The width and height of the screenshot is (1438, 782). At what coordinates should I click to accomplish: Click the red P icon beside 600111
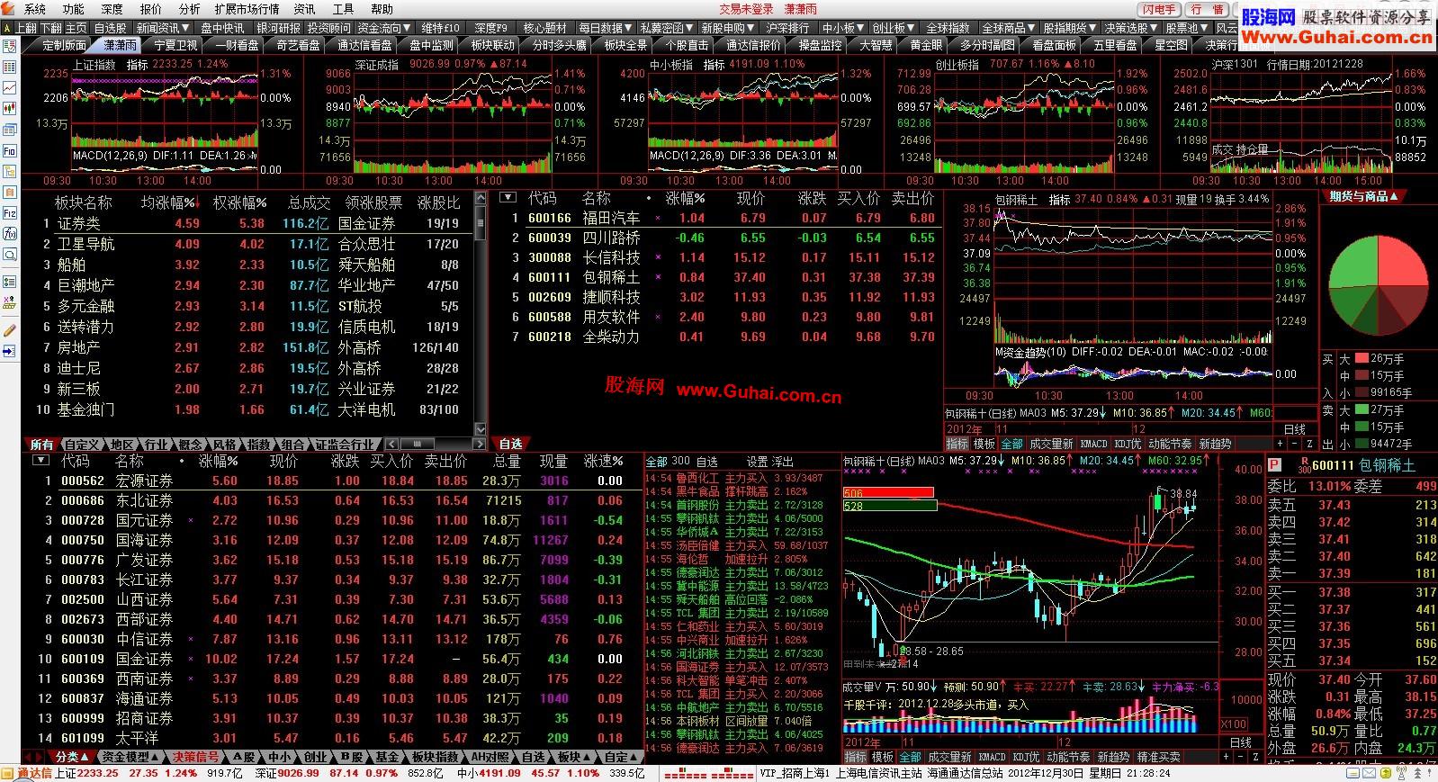point(1274,465)
